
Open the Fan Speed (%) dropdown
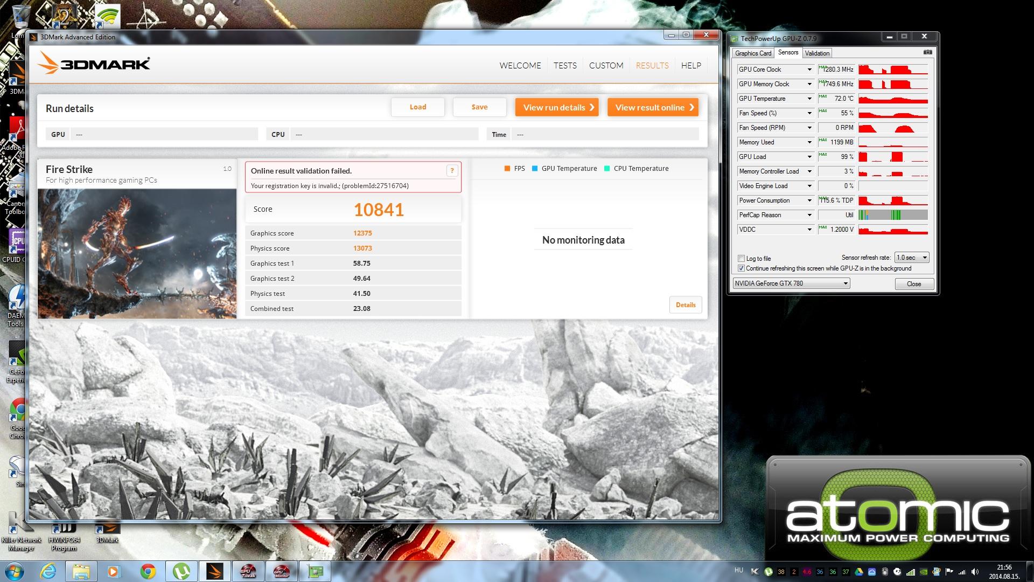pyautogui.click(x=809, y=113)
